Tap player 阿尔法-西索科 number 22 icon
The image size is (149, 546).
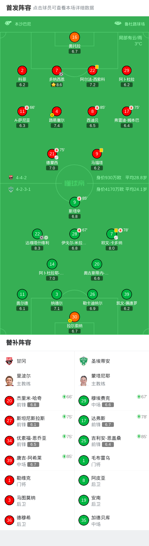pos(92,70)
